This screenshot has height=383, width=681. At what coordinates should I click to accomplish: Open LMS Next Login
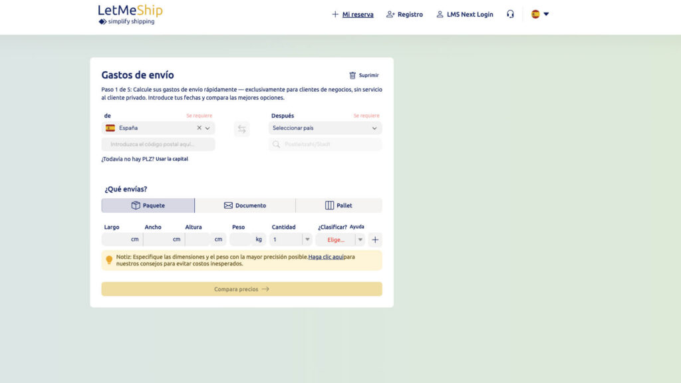pos(470,15)
